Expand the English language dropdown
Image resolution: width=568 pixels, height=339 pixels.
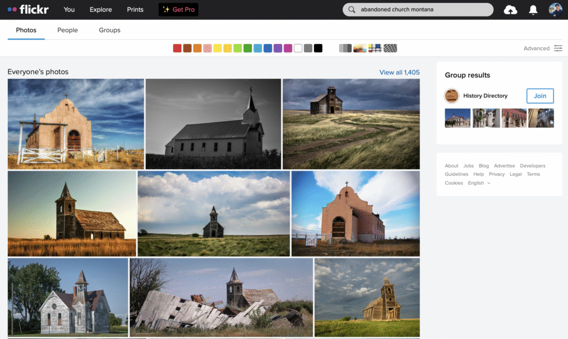[x=479, y=183]
